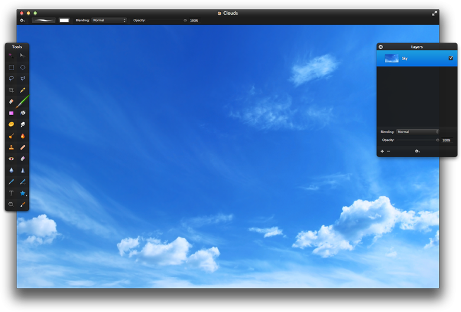This screenshot has height=312, width=461.
Task: Open Blending dropdown in Layers panel
Action: click(x=417, y=132)
